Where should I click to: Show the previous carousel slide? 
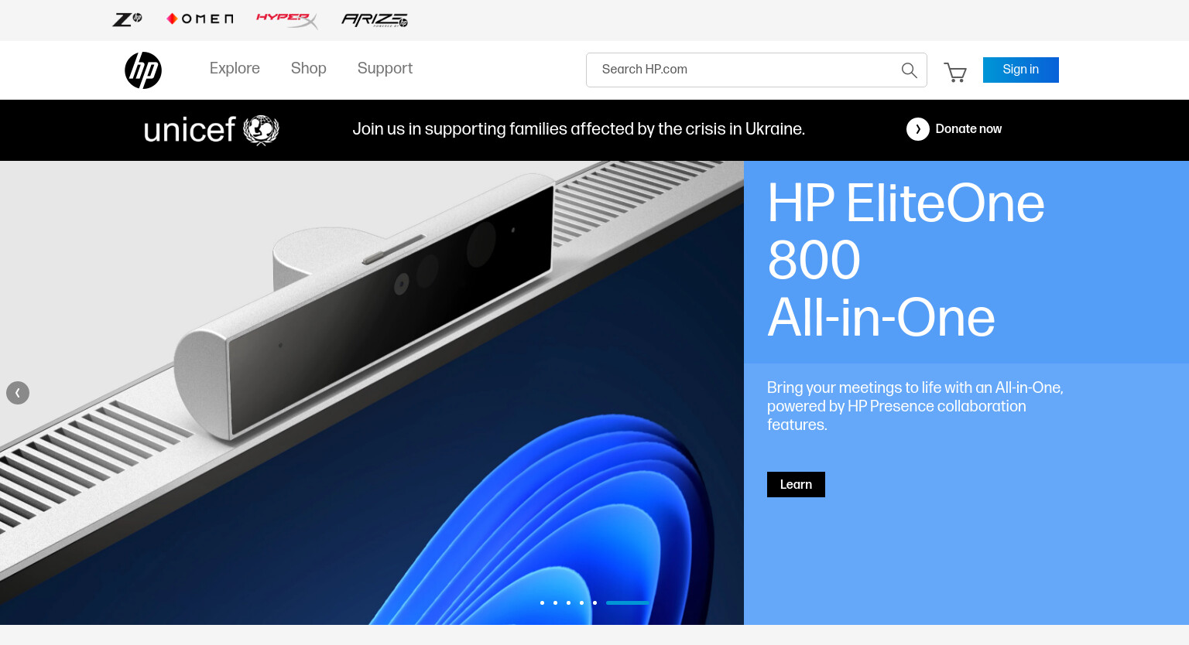point(18,393)
